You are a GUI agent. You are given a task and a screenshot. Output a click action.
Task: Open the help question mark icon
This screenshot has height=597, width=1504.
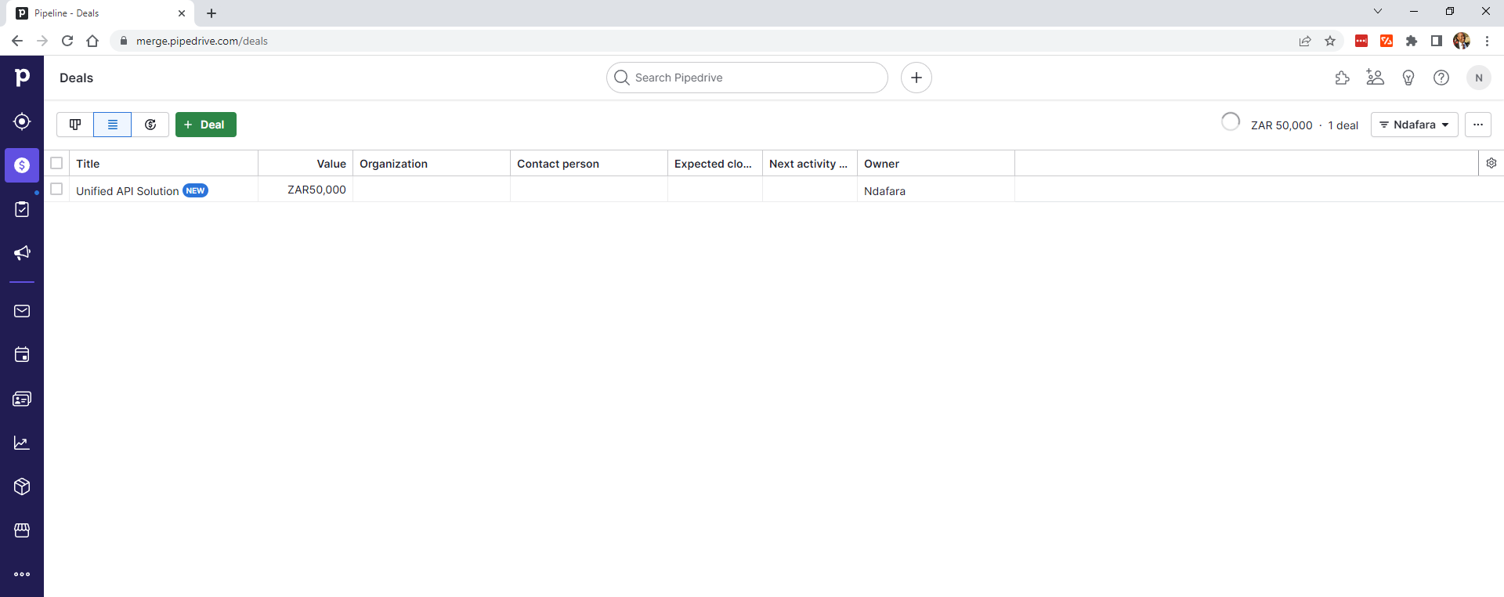pyautogui.click(x=1441, y=78)
